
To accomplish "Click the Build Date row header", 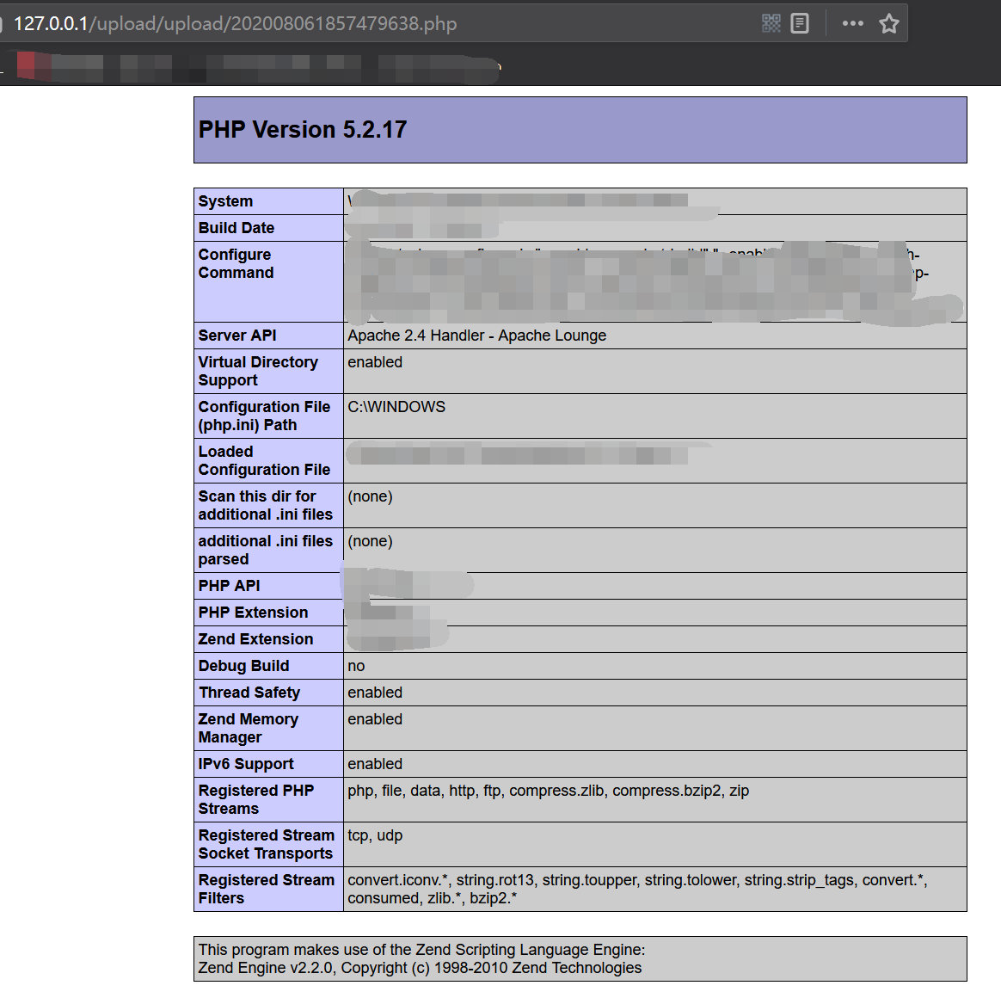I will (236, 228).
